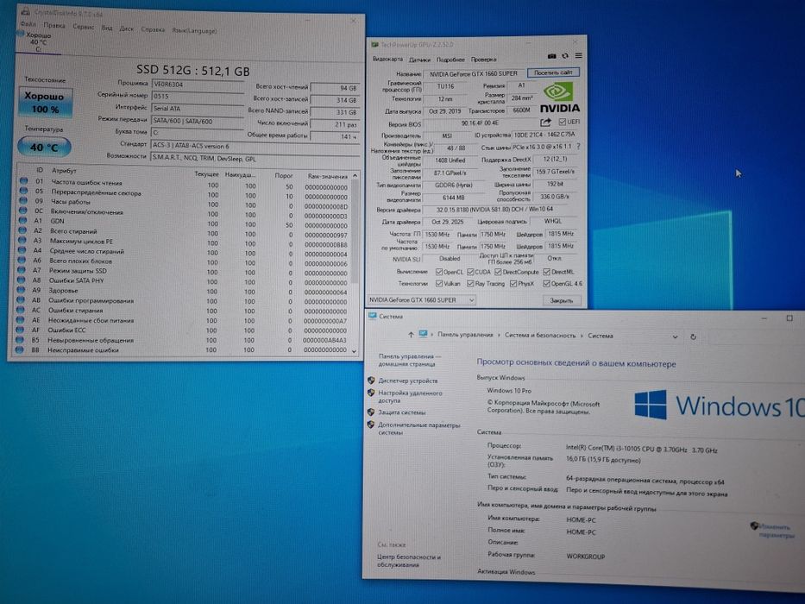Click the BIOS export share icon in GPU-Z
The image size is (805, 604).
pyautogui.click(x=545, y=123)
